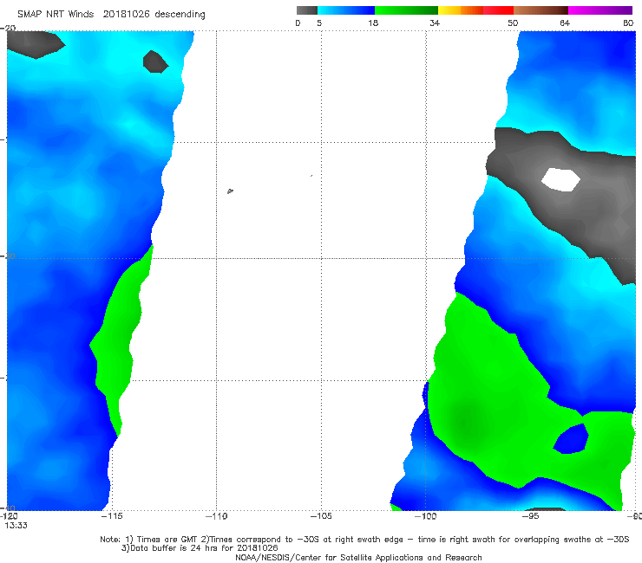Click the small island outline near -110 longitude
The height and width of the screenshot is (563, 642).
(230, 191)
